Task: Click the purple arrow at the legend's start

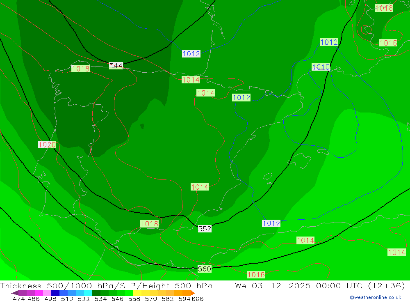Action: pyautogui.click(x=15, y=293)
